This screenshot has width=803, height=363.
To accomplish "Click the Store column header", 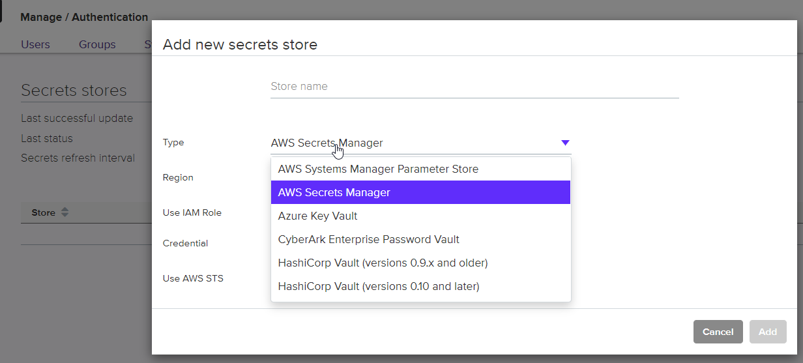I will click(43, 212).
